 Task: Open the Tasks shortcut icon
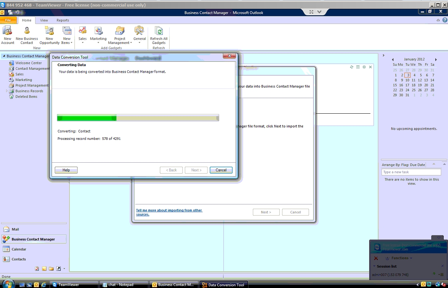pos(37,269)
